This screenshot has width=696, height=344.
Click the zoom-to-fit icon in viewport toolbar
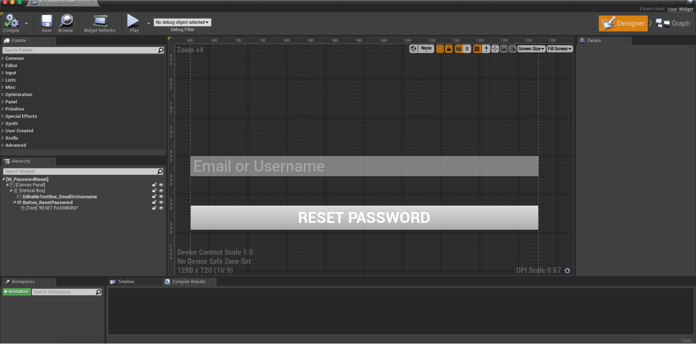click(x=495, y=49)
